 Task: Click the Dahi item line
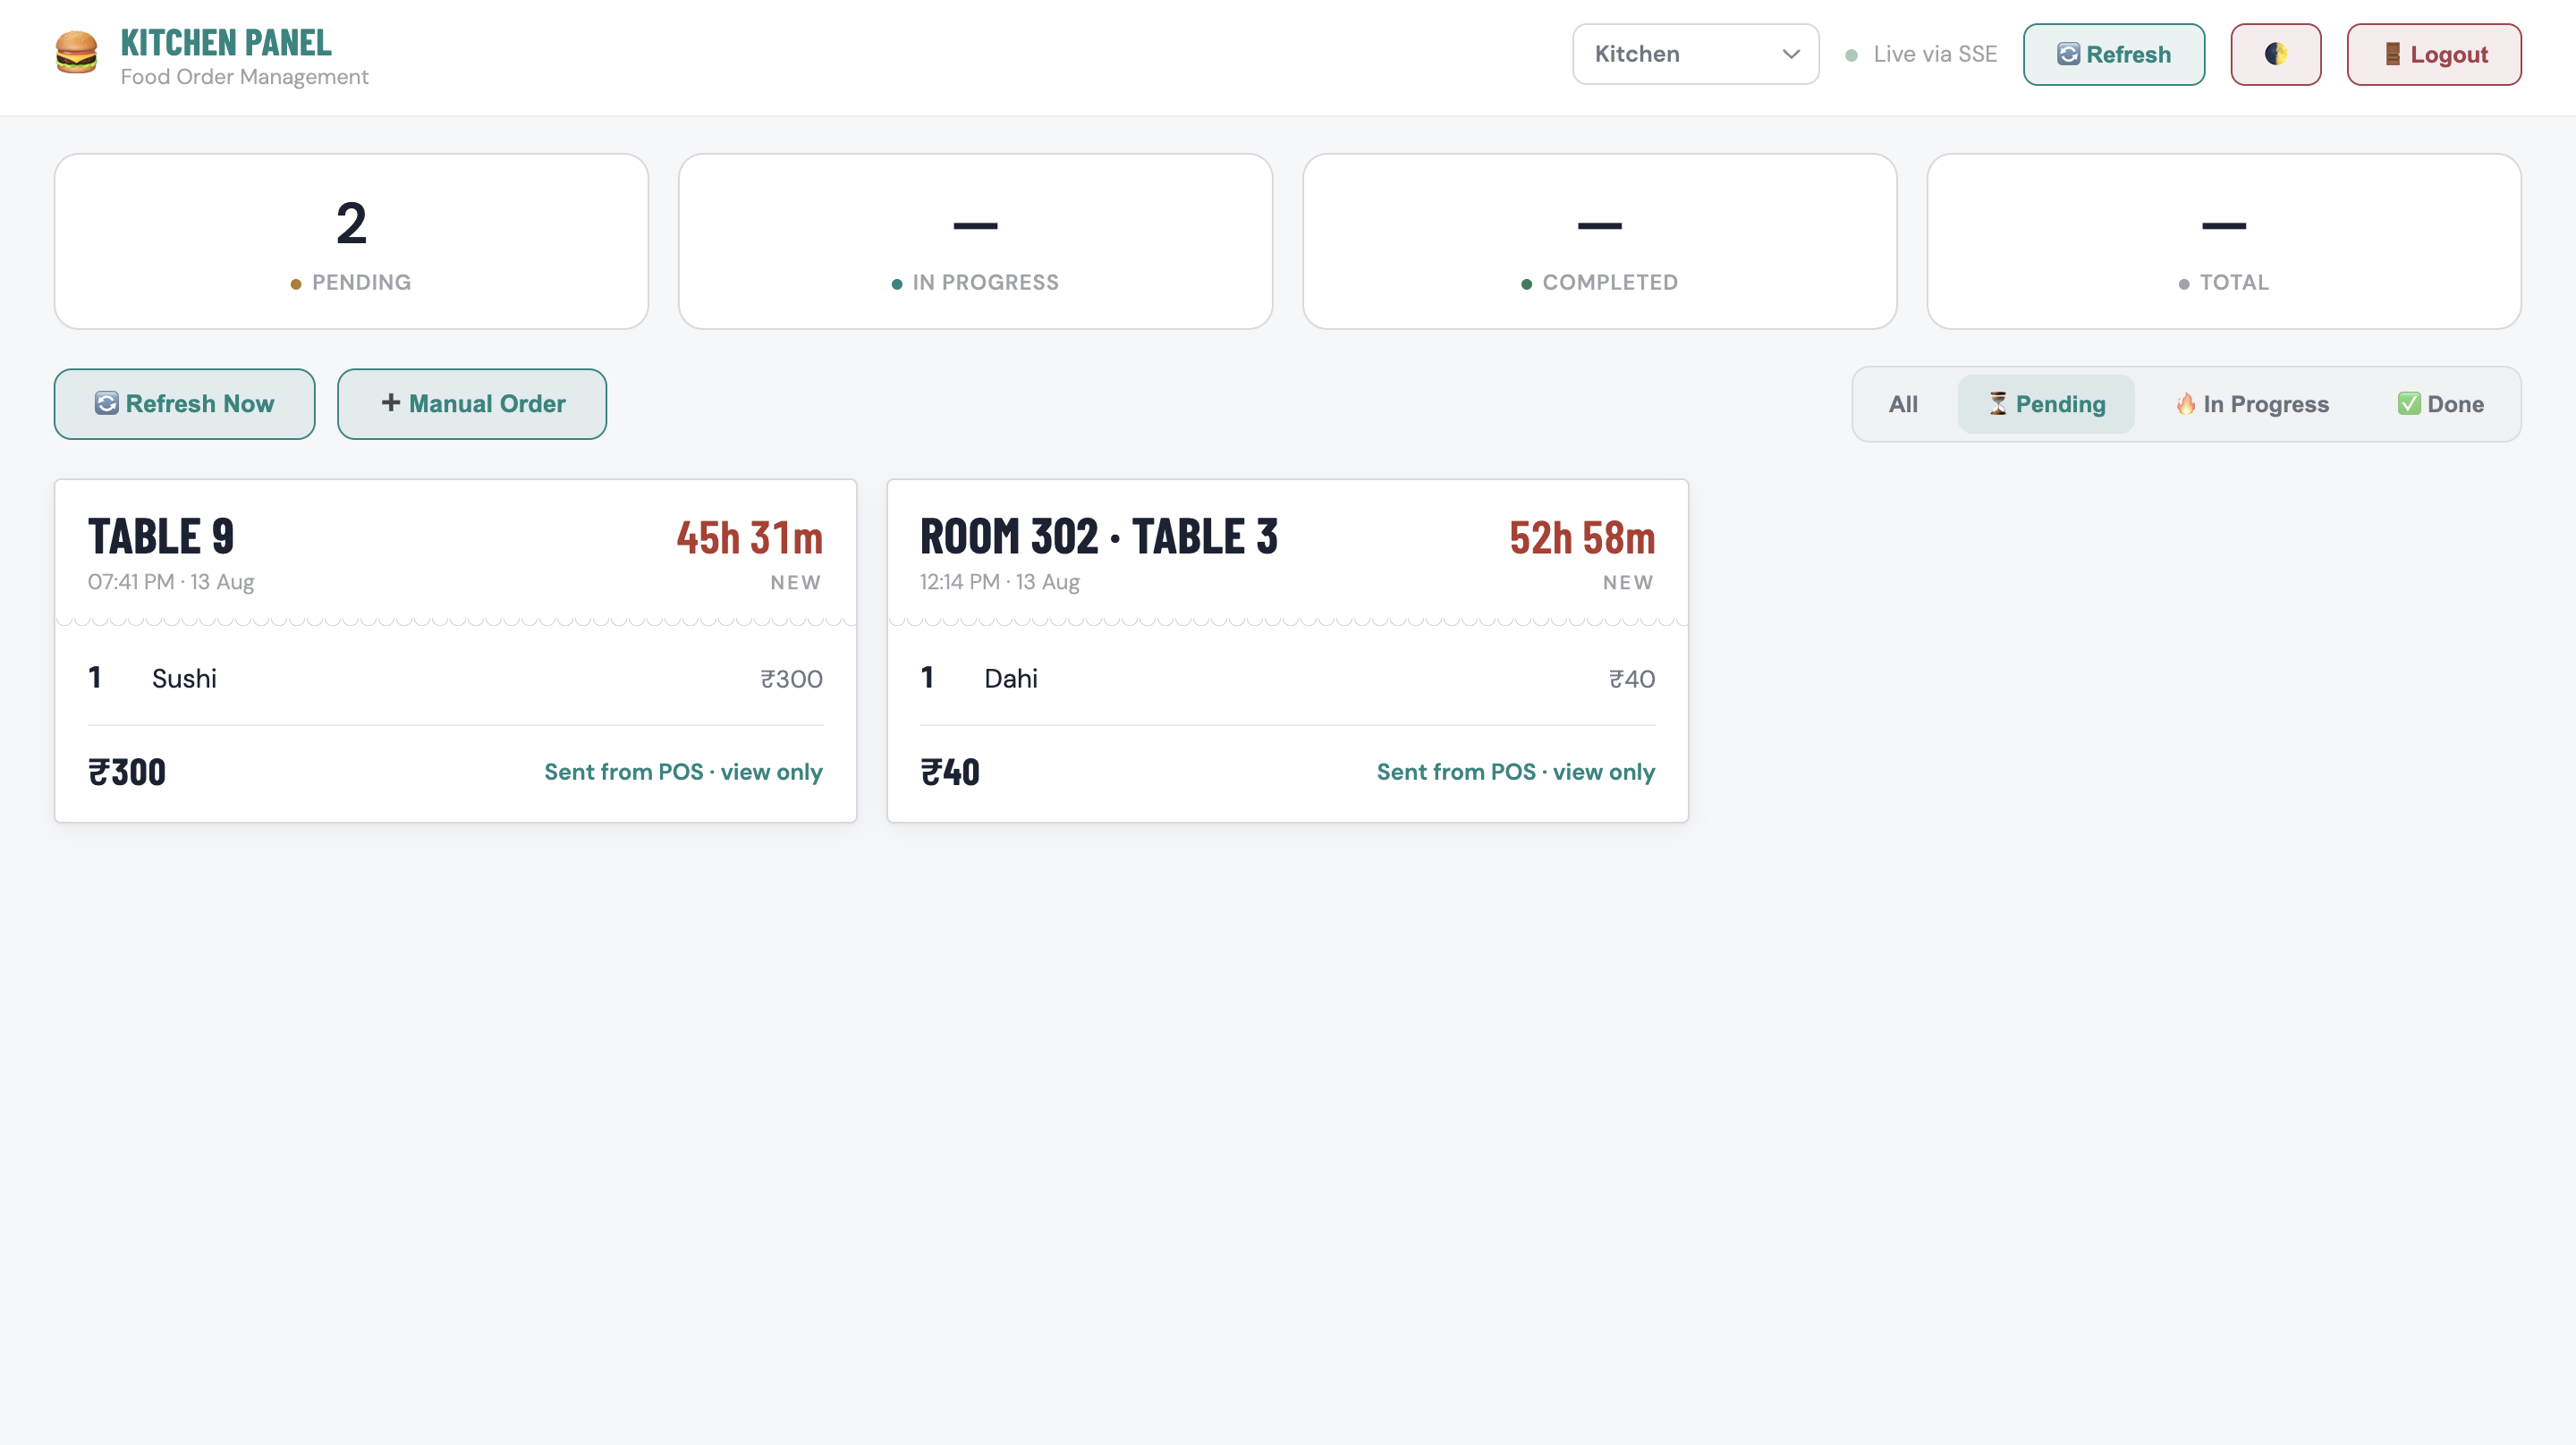coord(1287,679)
